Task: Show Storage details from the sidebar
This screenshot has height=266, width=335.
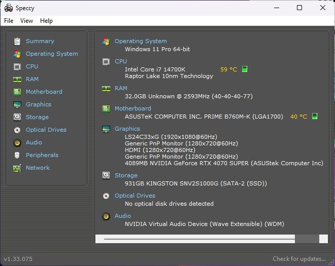Action: coord(37,117)
